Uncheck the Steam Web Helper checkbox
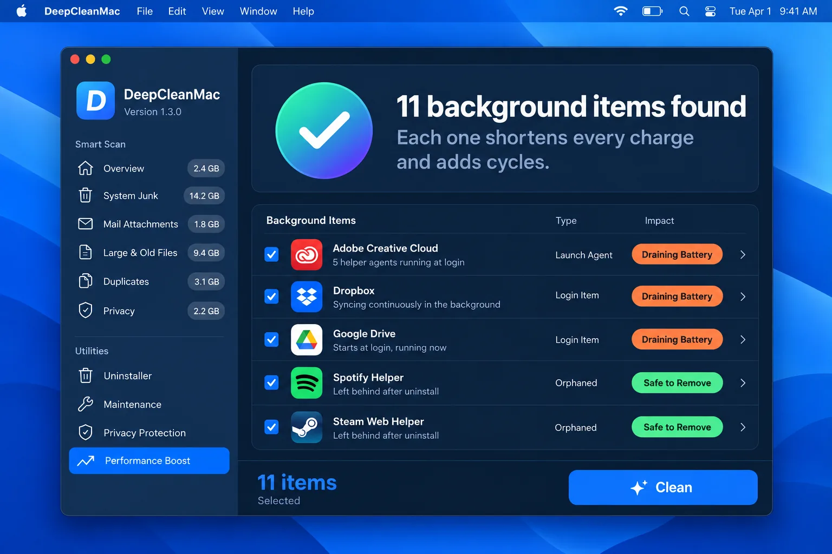Viewport: 832px width, 554px height. pos(271,427)
